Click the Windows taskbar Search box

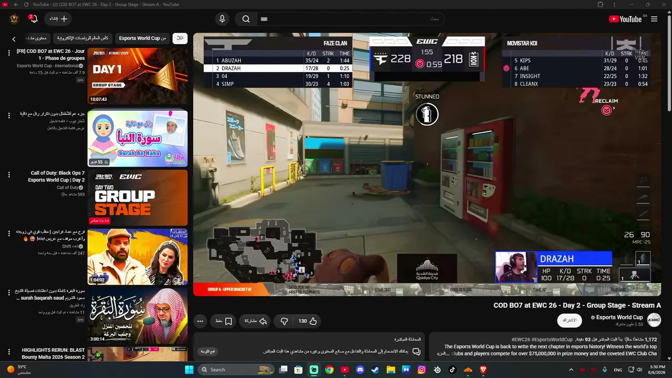(237, 370)
